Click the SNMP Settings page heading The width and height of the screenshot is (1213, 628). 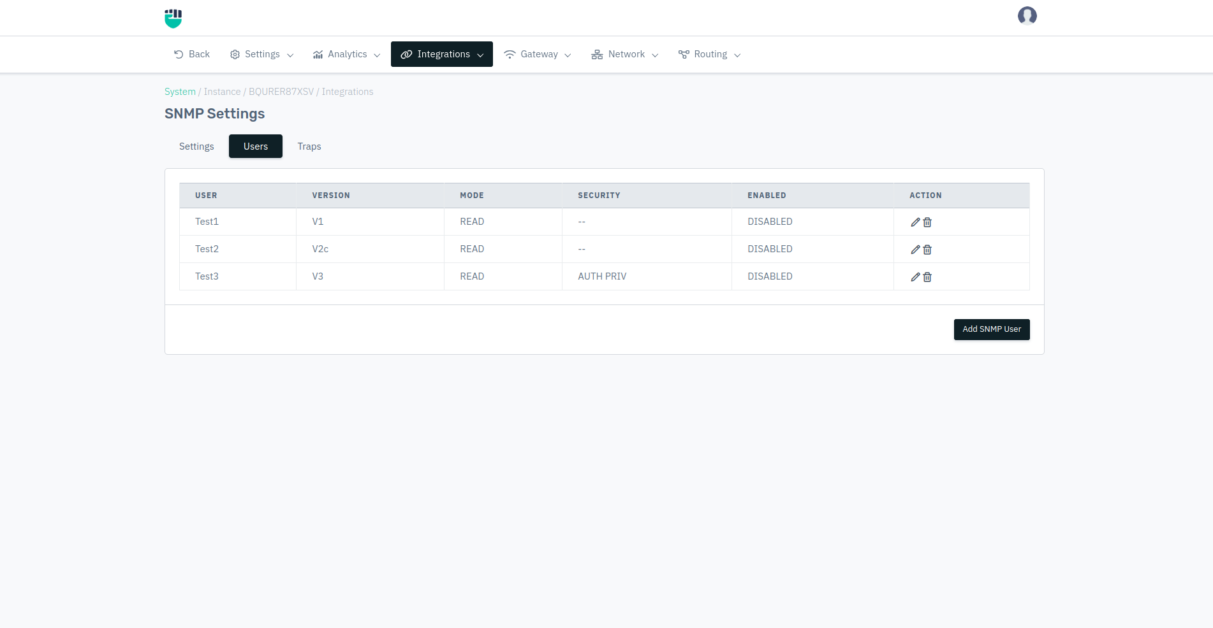click(214, 114)
